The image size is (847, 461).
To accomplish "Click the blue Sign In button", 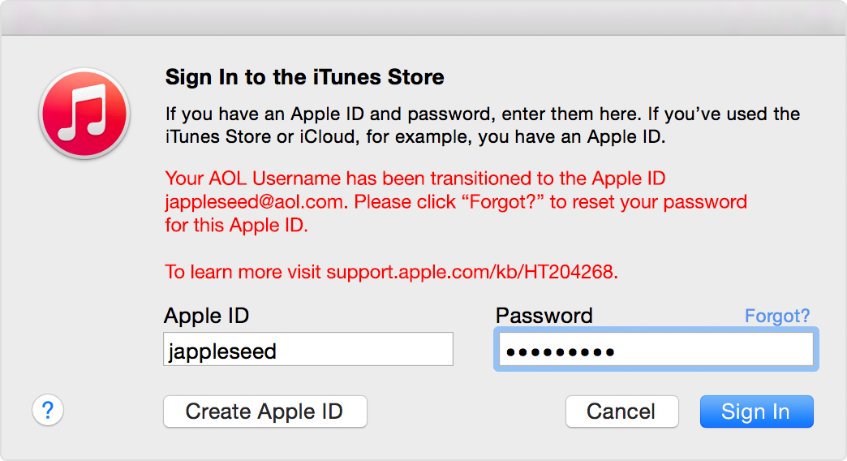I will click(x=756, y=411).
